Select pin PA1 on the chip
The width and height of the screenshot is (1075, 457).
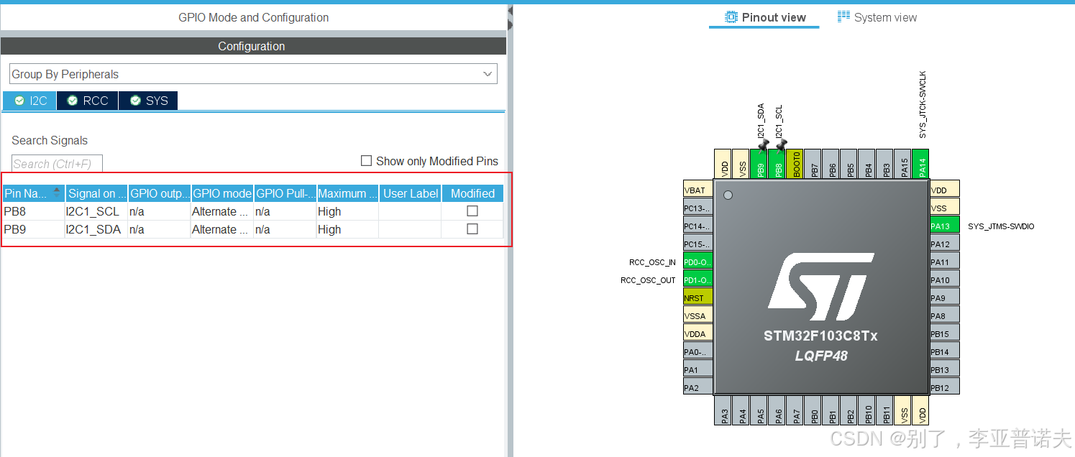[x=697, y=369]
